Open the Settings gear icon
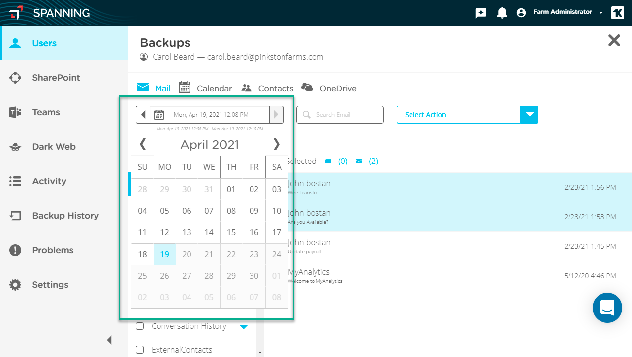The width and height of the screenshot is (632, 357). (x=15, y=285)
